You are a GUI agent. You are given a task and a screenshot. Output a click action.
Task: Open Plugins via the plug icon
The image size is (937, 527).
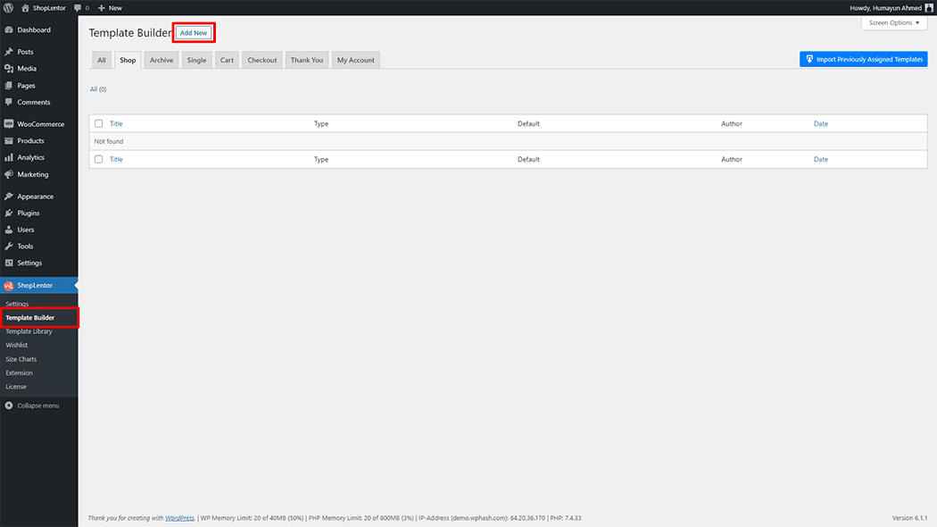click(9, 213)
